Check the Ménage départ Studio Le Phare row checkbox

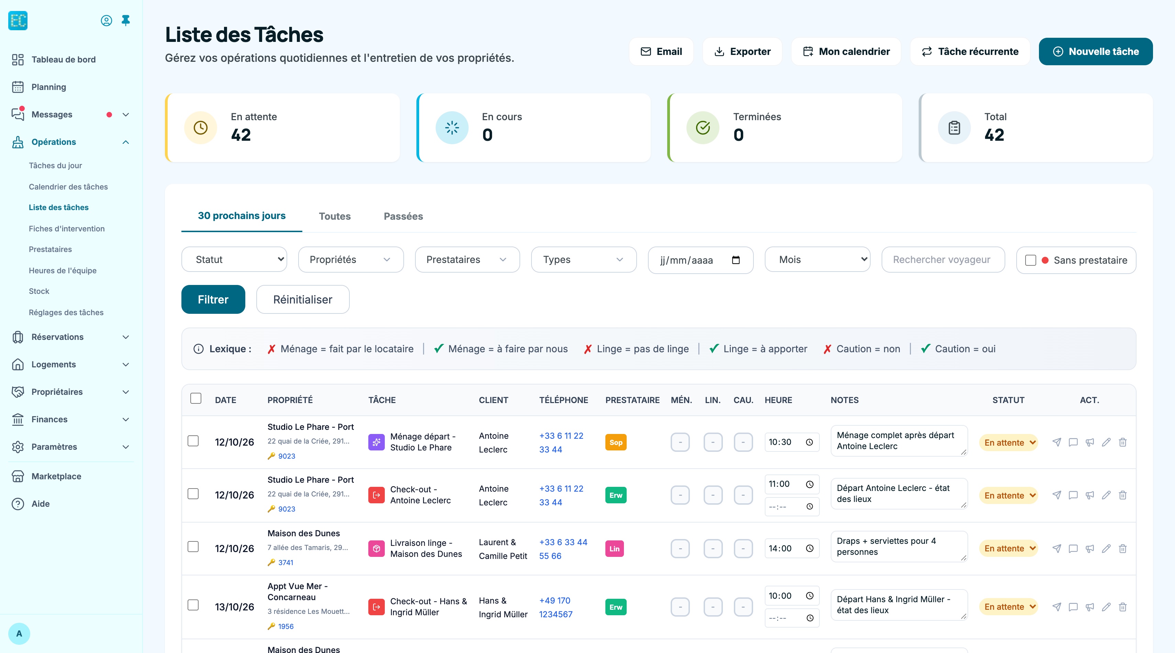click(193, 441)
